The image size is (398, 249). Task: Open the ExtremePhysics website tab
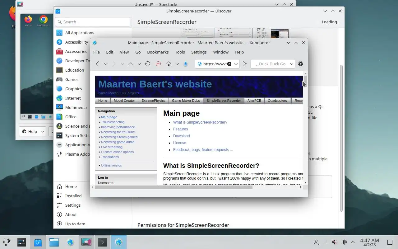pyautogui.click(x=153, y=101)
